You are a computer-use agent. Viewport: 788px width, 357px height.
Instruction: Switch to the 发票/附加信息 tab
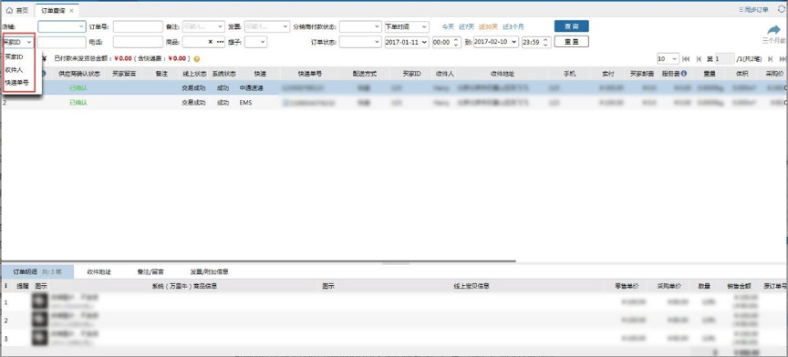(x=210, y=271)
